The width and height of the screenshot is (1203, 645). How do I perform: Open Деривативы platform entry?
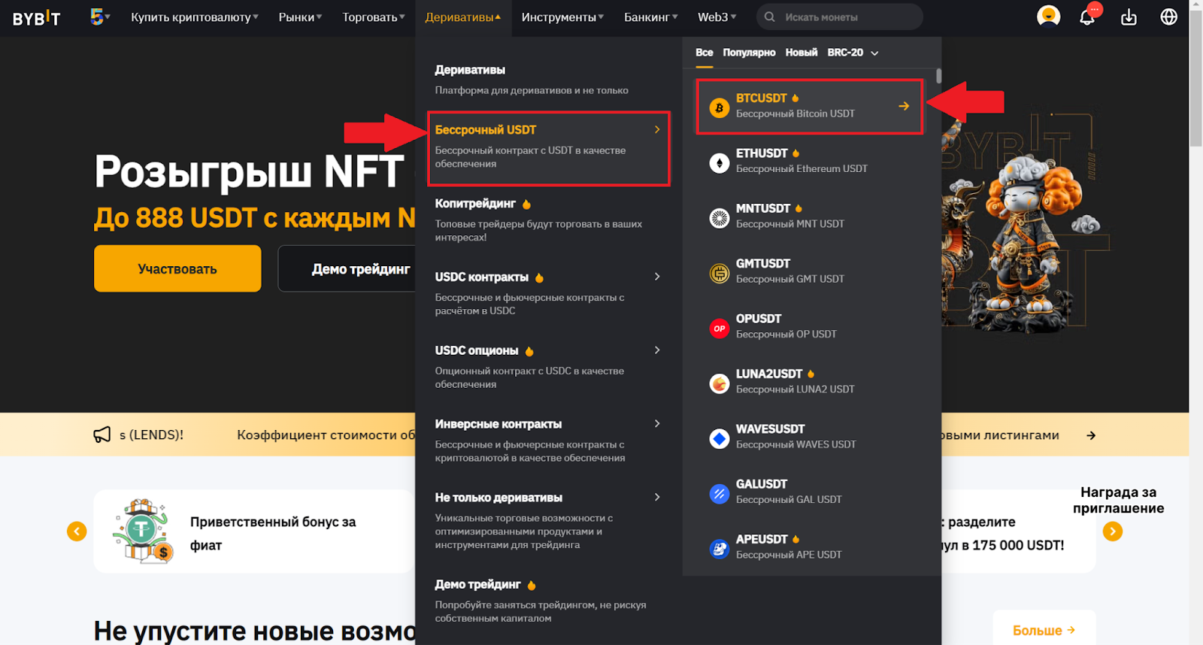pyautogui.click(x=548, y=80)
